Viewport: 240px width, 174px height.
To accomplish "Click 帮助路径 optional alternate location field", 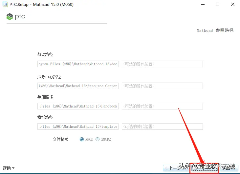I will coord(162,64).
